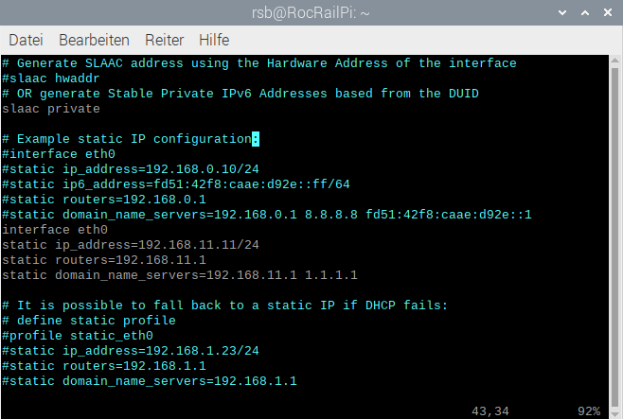The image size is (623, 419).
Task: Click the '92%' file position indicator
Action: tap(589, 411)
